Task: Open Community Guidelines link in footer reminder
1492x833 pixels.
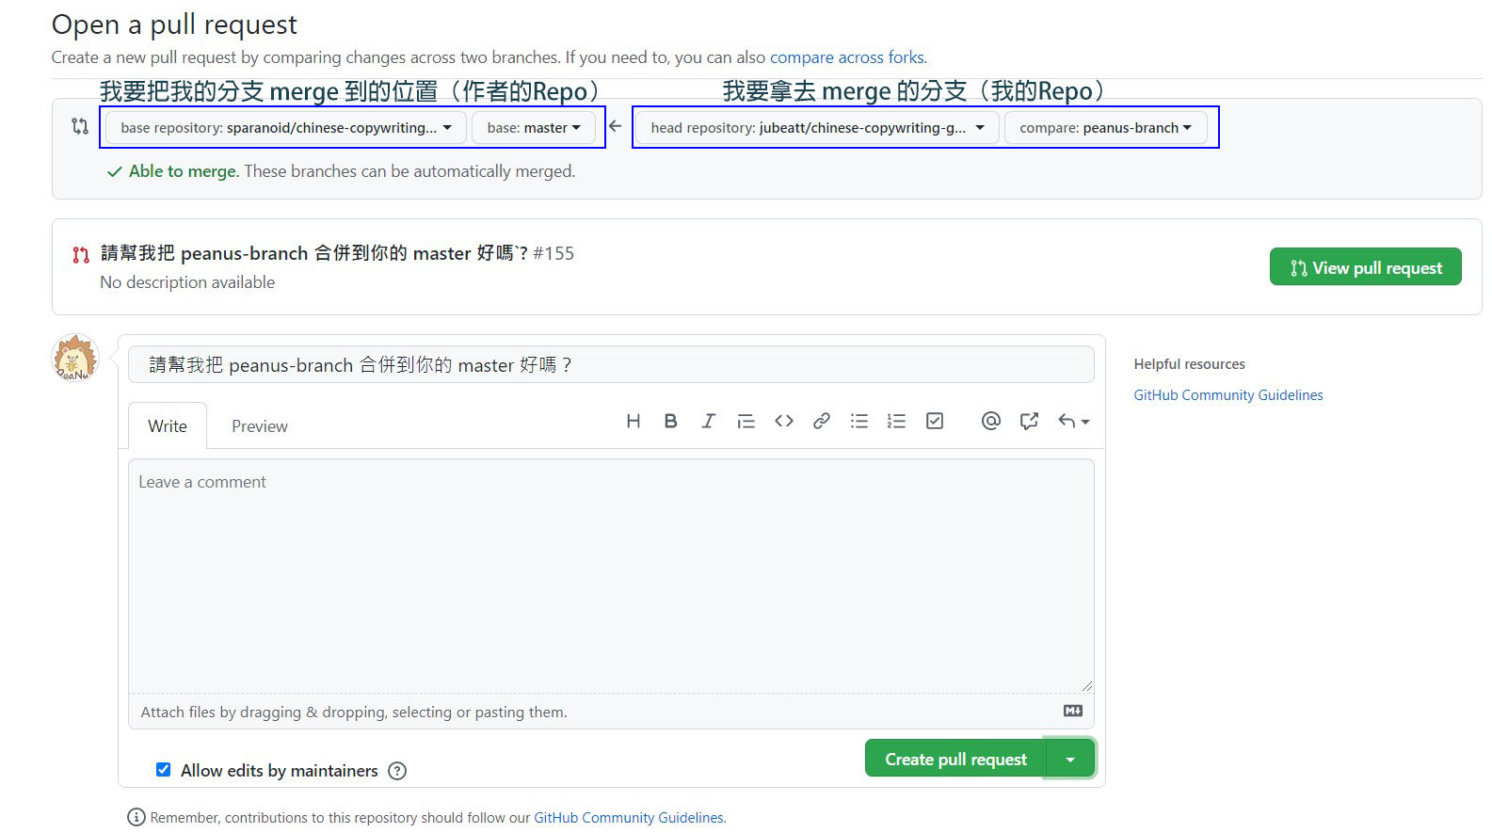Action: click(x=629, y=818)
